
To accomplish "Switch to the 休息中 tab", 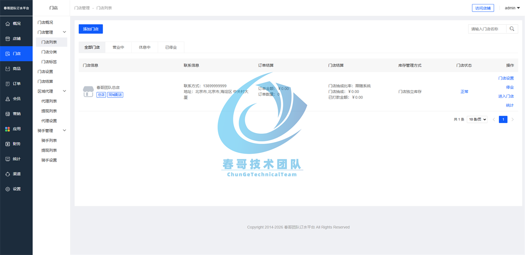I will 145,47.
